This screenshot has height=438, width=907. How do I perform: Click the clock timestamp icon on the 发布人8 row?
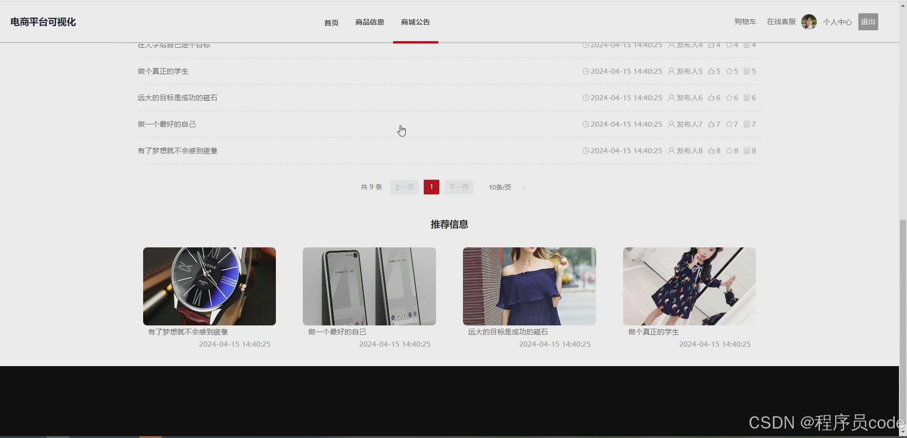click(586, 151)
